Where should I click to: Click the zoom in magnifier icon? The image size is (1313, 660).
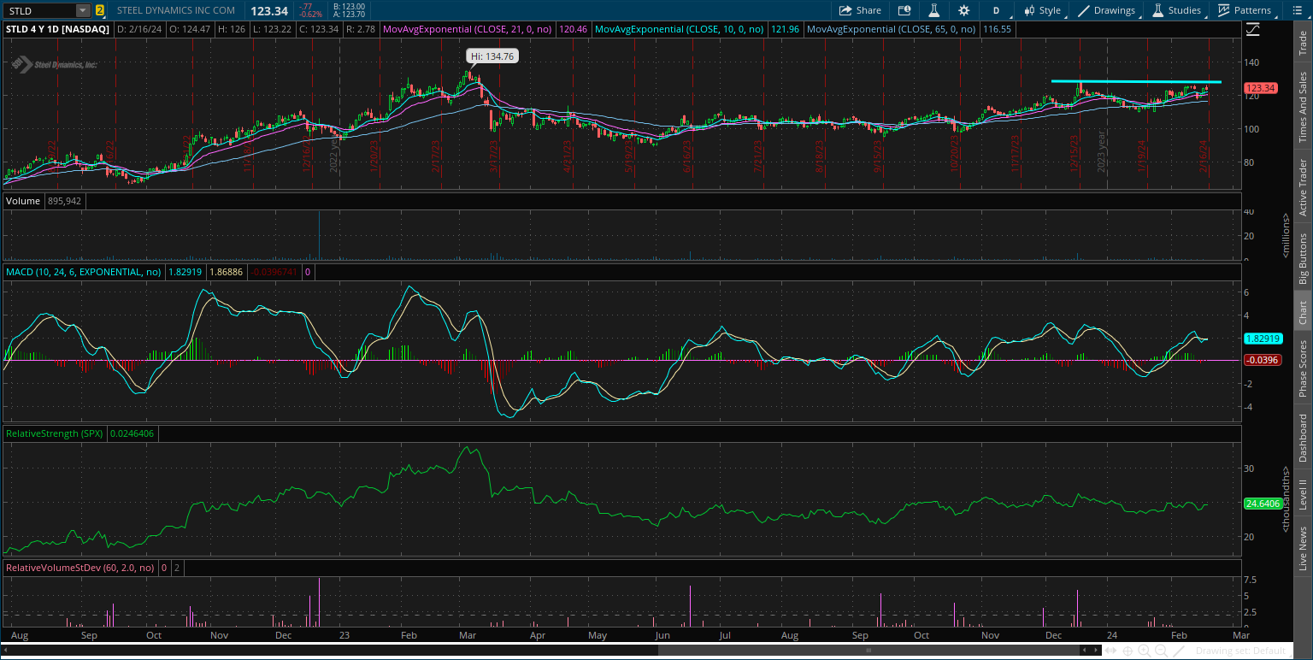[x=1144, y=651]
